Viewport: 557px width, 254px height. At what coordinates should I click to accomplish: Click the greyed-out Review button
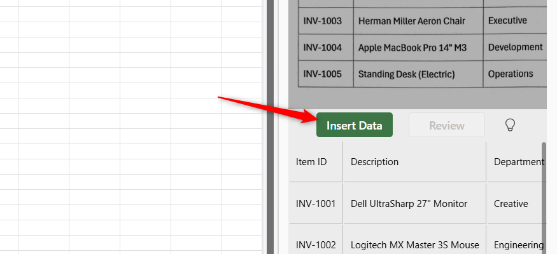(447, 125)
